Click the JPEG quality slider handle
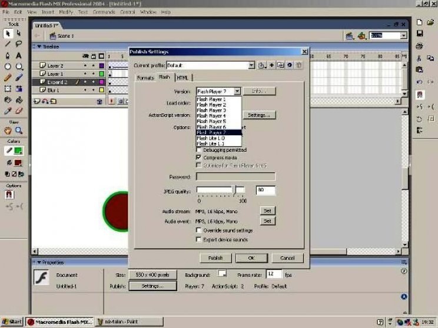Viewport: 438px width, 328px height. pos(234,190)
